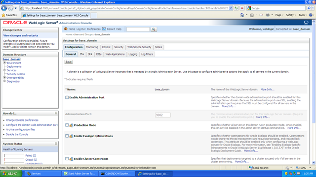The height and width of the screenshot is (177, 316).
Task: Click the browser Stop icon
Action: coord(242,8)
